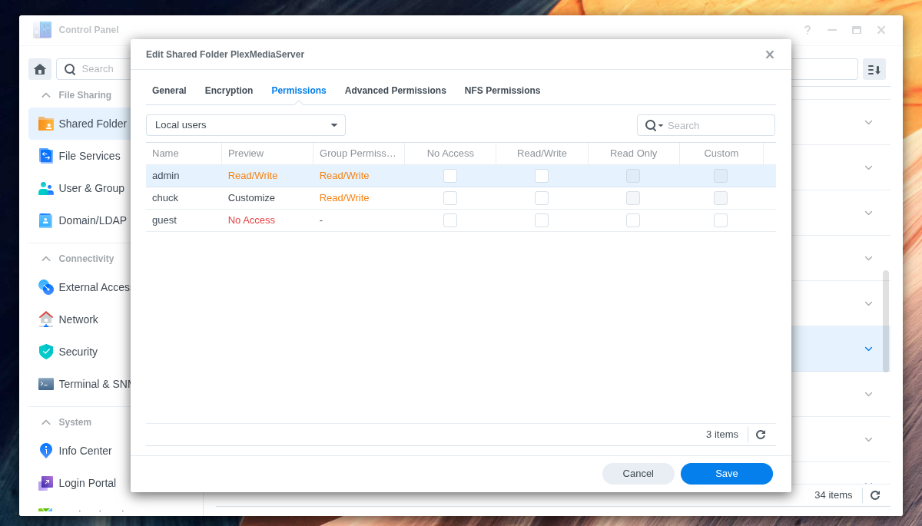This screenshot has height=526, width=922.
Task: Open Network settings icon
Action: (46, 319)
